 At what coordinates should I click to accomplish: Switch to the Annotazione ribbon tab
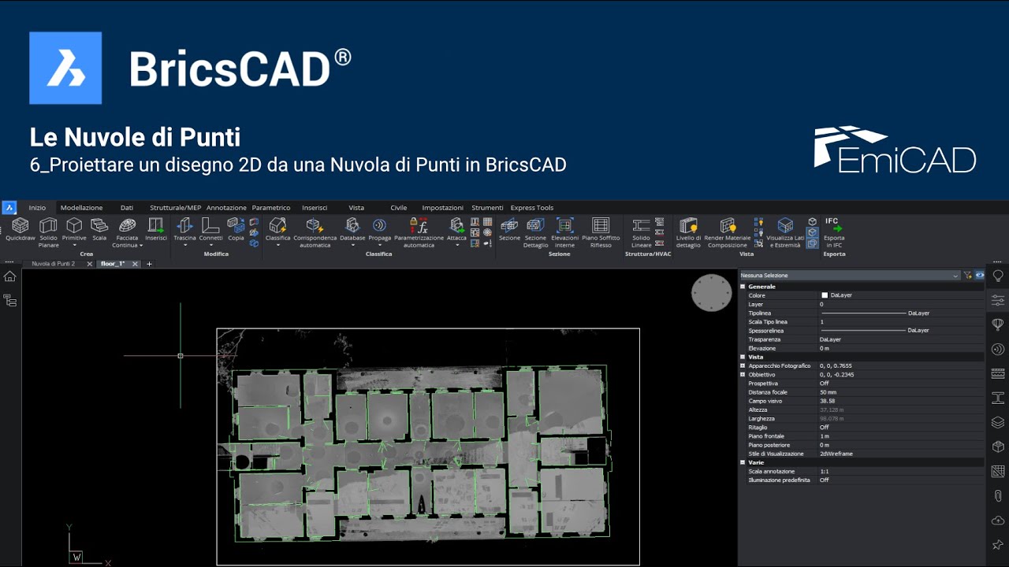pyautogui.click(x=226, y=208)
